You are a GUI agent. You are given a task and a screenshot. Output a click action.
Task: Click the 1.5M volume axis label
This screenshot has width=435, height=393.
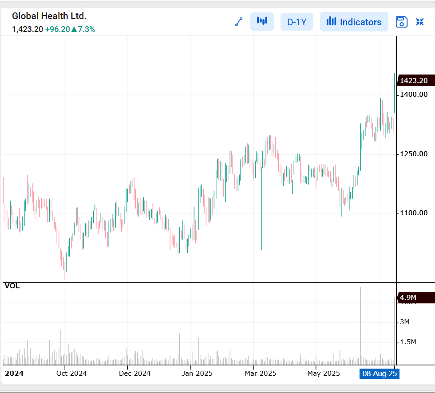coord(408,342)
